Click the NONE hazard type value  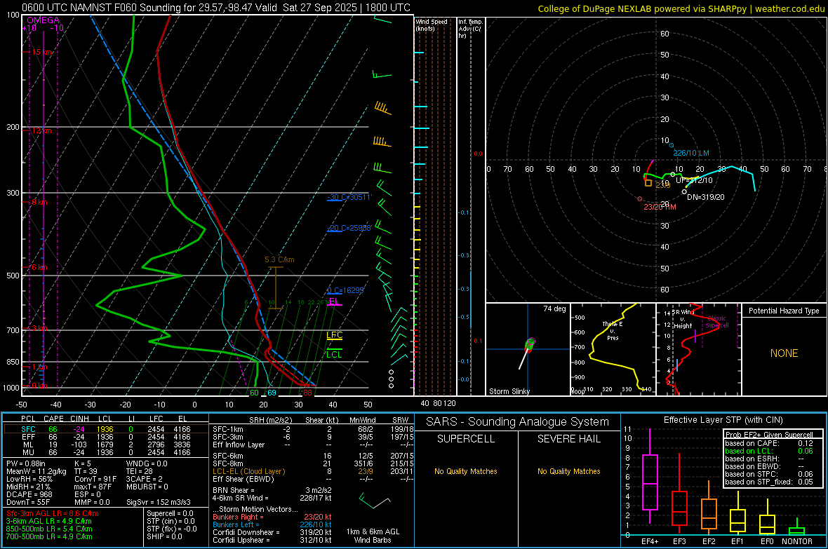pyautogui.click(x=784, y=353)
